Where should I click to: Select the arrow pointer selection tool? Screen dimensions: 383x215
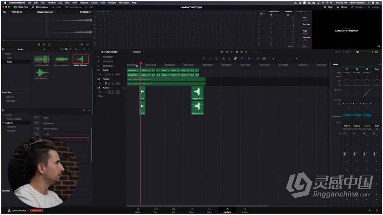click(x=204, y=58)
